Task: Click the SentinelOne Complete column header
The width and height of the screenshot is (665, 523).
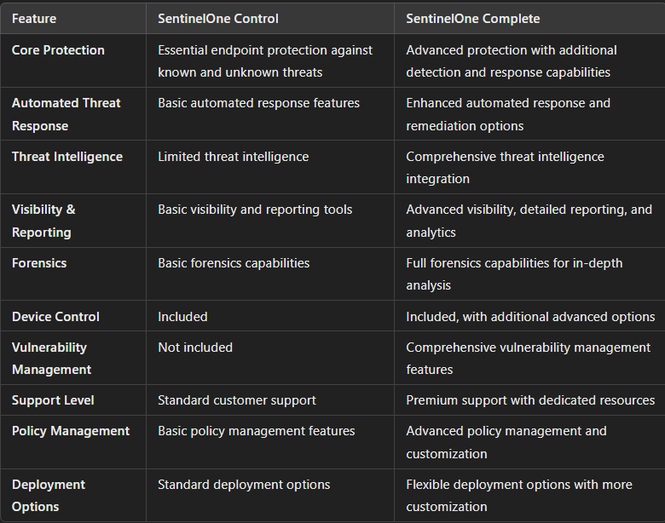Action: tap(474, 19)
